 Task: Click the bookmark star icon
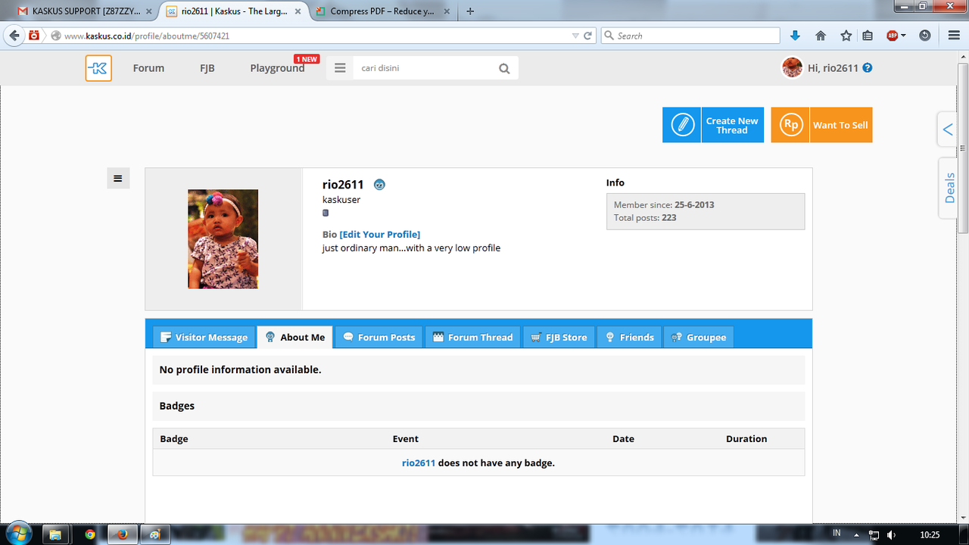846,36
